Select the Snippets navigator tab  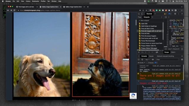point(146,17)
